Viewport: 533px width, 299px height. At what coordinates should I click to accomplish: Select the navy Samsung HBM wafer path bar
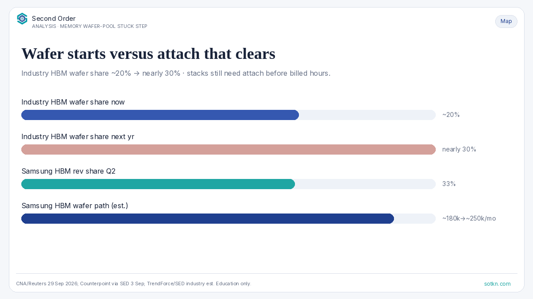(x=207, y=218)
